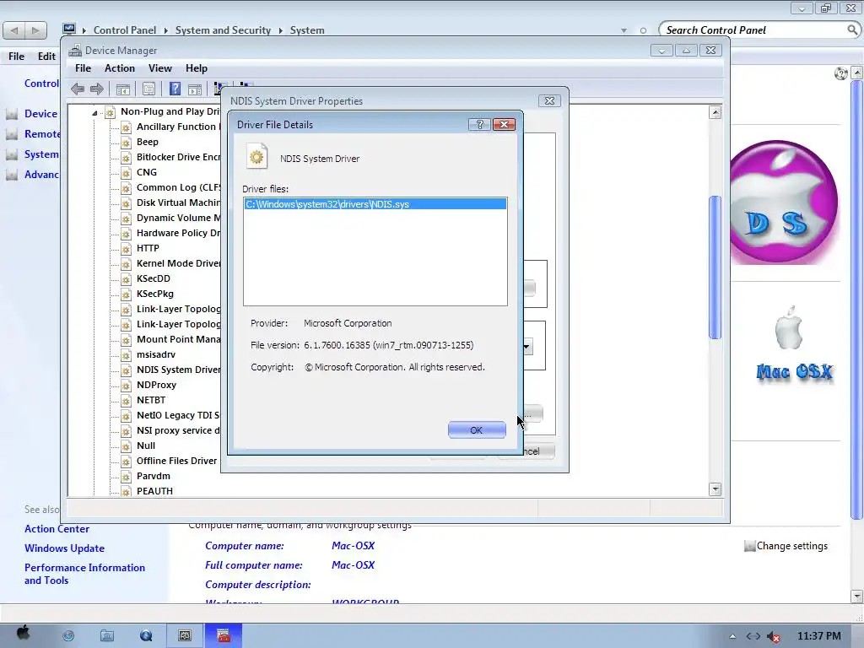Open Action menu in Device Manager

coord(120,68)
